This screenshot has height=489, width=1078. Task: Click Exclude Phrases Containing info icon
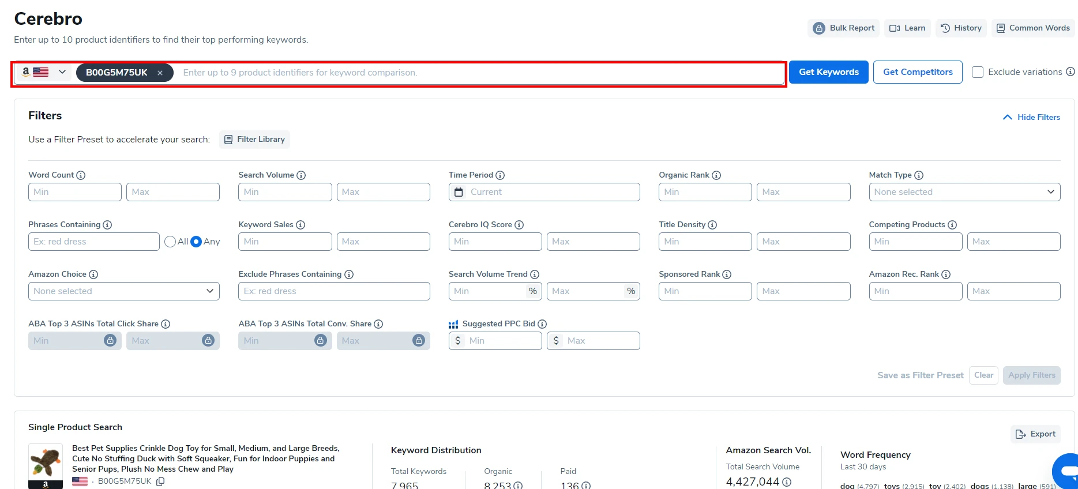click(x=349, y=274)
